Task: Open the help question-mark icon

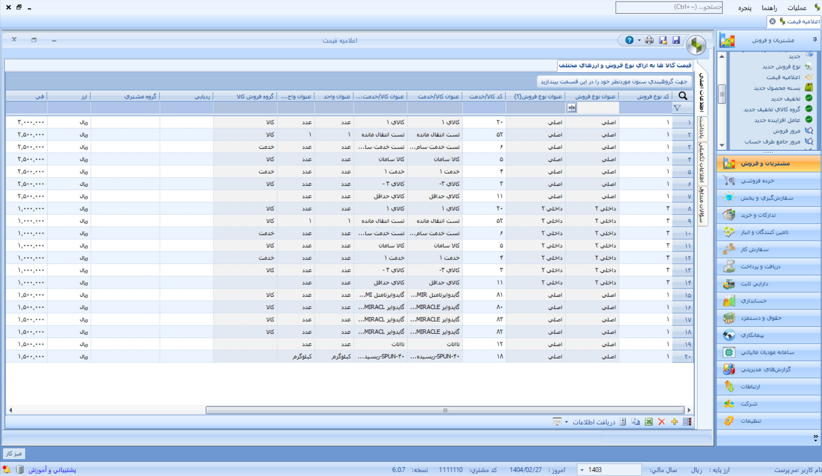Action: [x=629, y=40]
